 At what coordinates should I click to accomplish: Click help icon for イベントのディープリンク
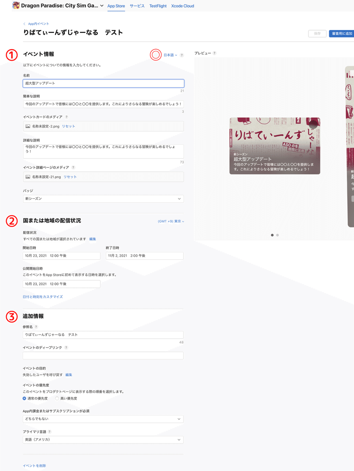pos(66,347)
